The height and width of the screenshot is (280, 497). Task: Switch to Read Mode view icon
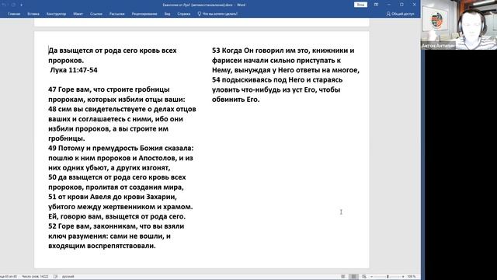pos(343,277)
